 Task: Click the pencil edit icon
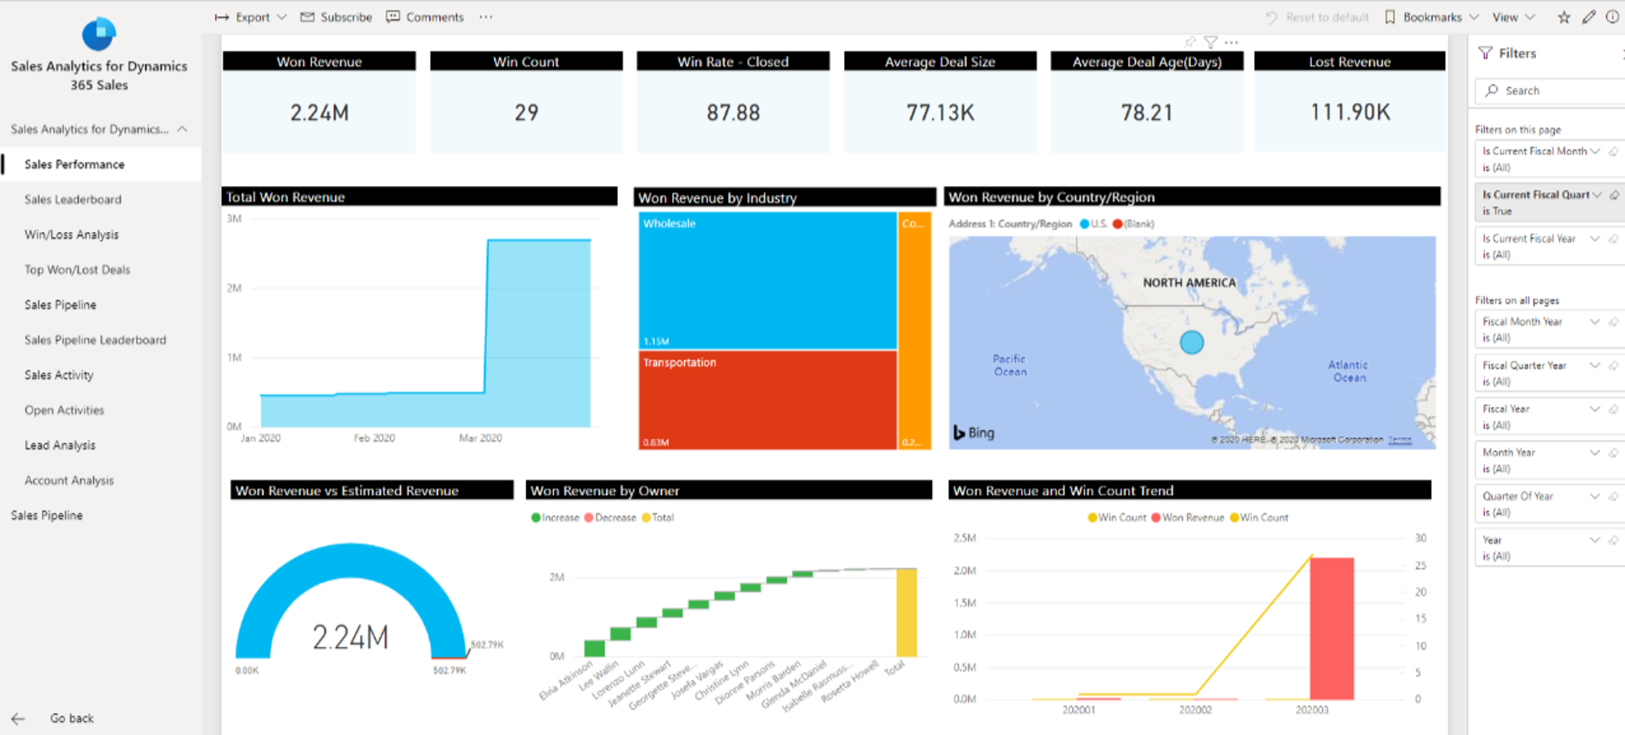tap(1589, 17)
